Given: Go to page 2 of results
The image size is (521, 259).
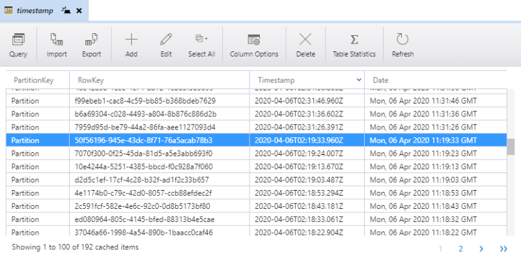Looking at the screenshot, I should point(461,249).
